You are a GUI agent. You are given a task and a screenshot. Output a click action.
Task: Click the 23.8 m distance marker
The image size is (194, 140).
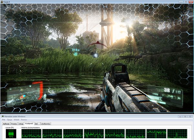click(76, 50)
